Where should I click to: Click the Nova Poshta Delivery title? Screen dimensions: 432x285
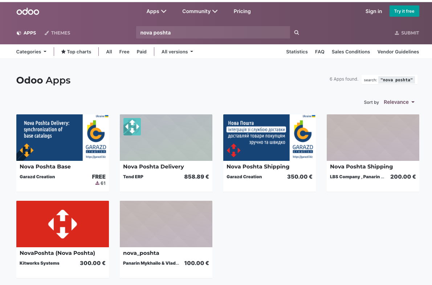click(154, 167)
